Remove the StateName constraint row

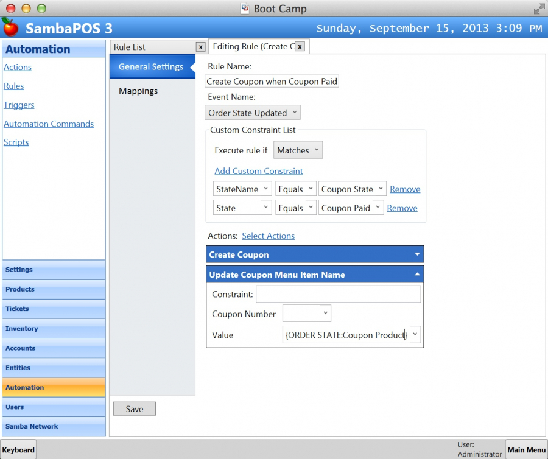pos(405,189)
